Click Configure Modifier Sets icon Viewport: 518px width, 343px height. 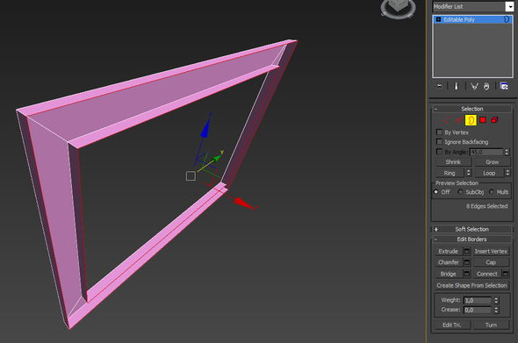click(x=504, y=87)
